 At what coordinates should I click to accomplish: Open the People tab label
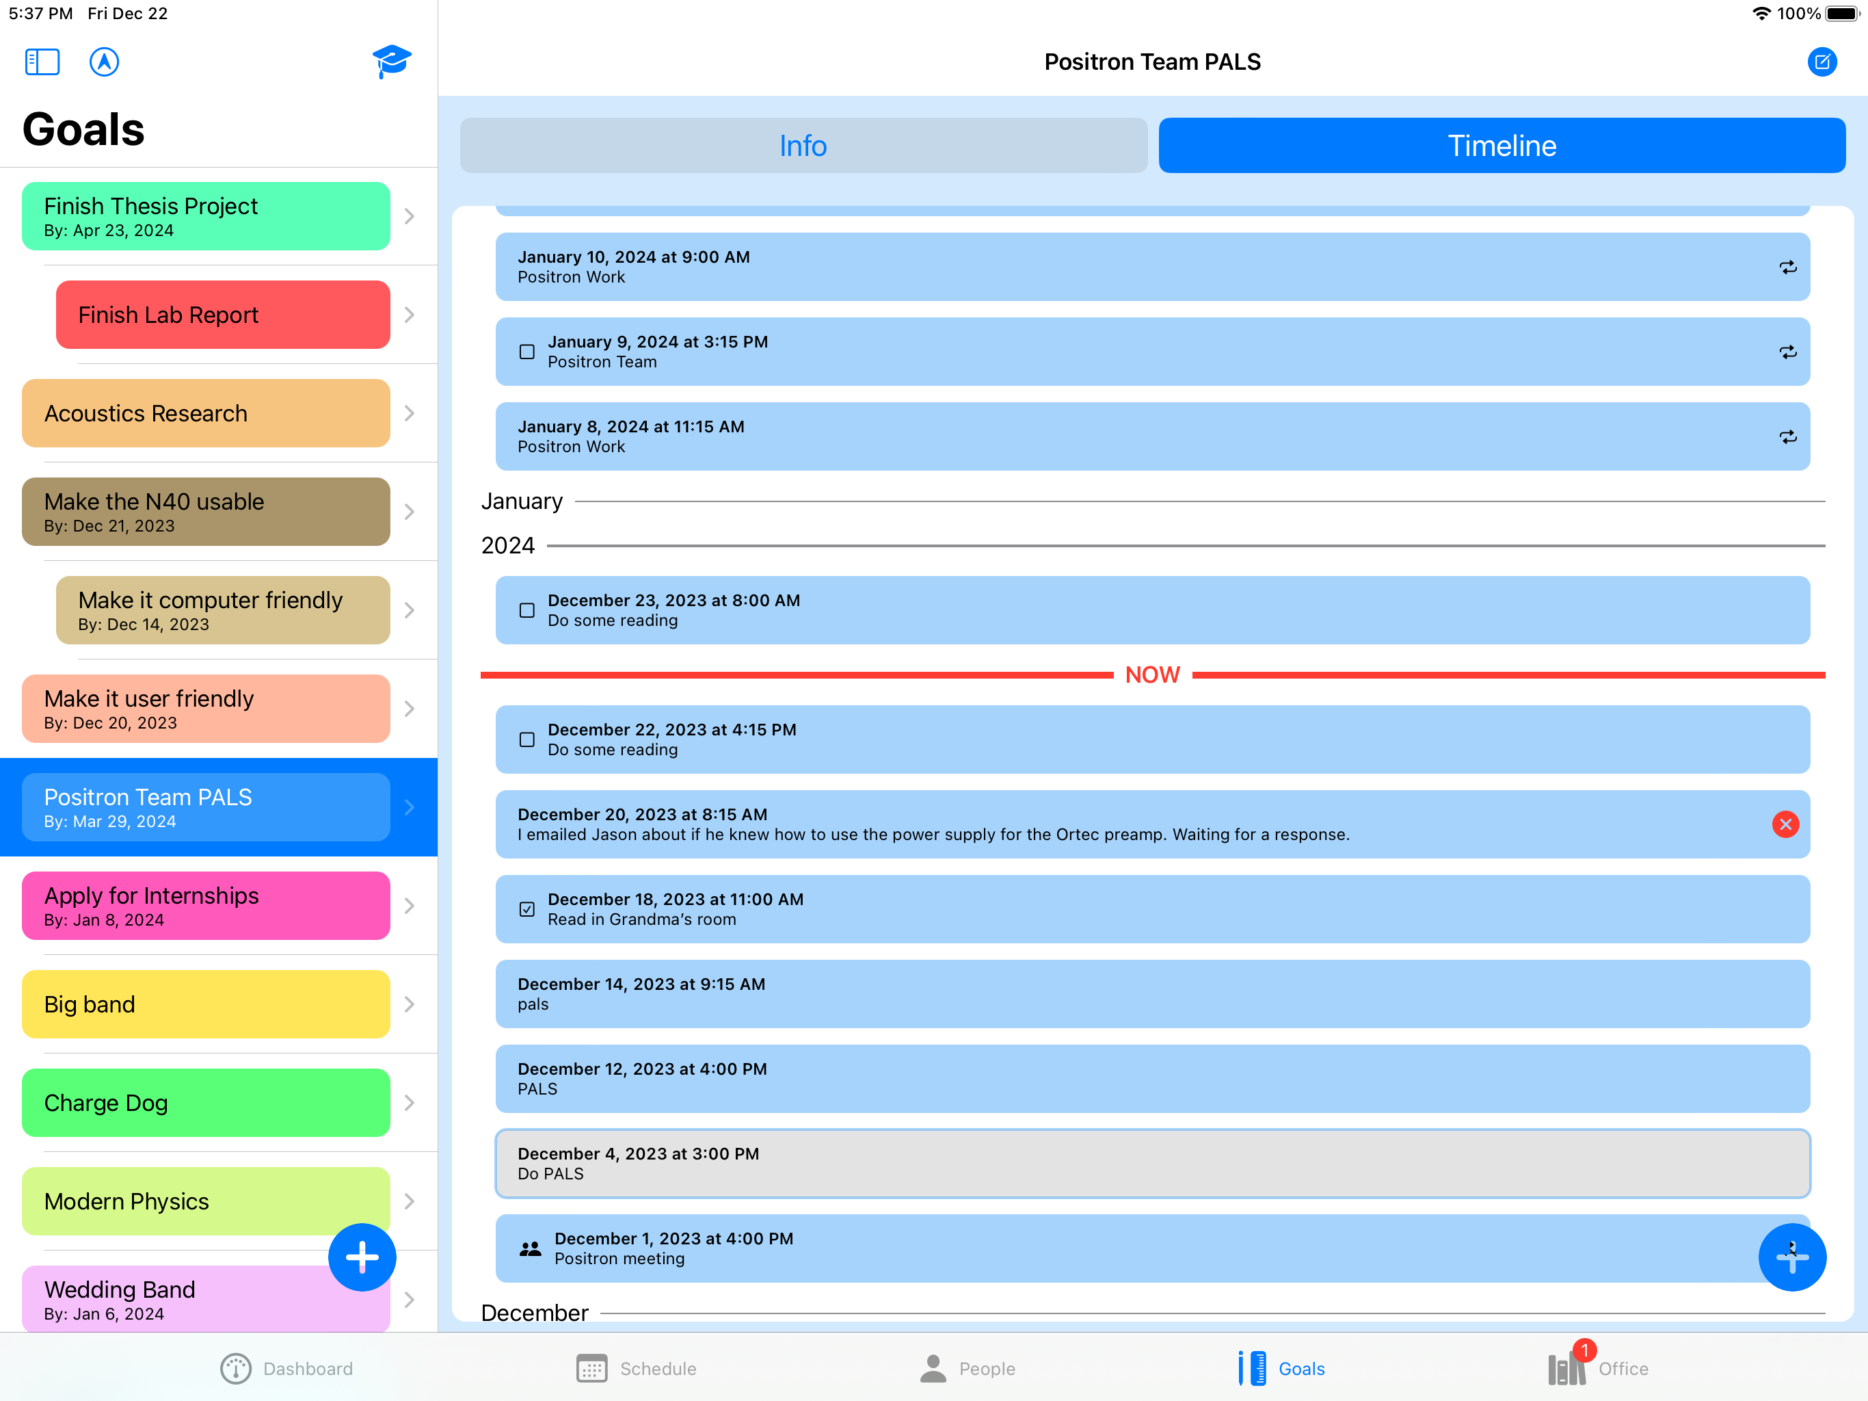click(987, 1369)
